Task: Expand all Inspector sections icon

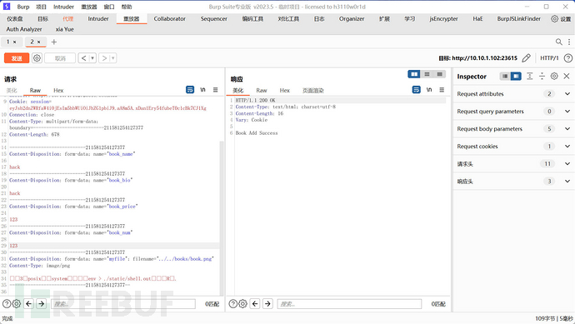Action: (529, 76)
